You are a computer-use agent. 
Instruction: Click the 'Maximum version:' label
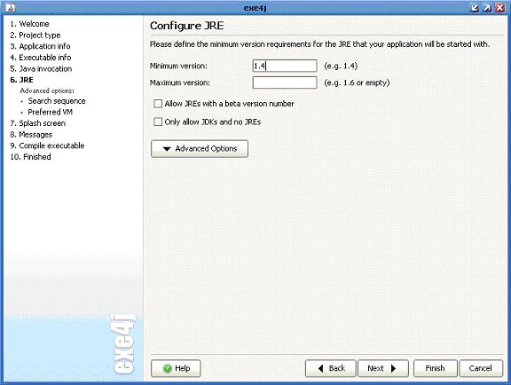point(180,82)
